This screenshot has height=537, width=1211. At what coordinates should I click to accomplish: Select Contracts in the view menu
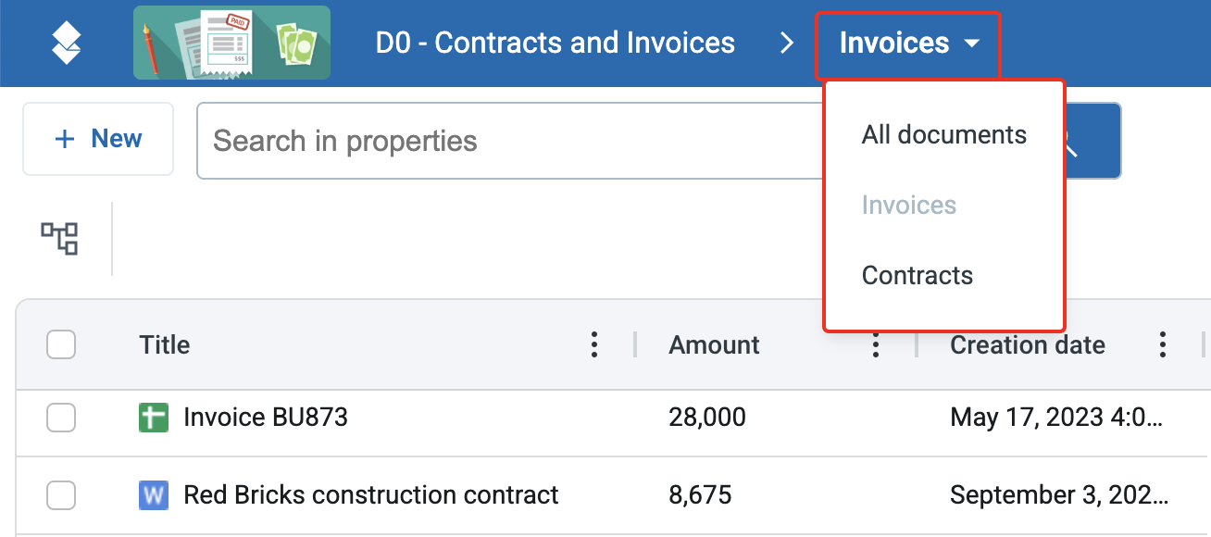pos(917,276)
